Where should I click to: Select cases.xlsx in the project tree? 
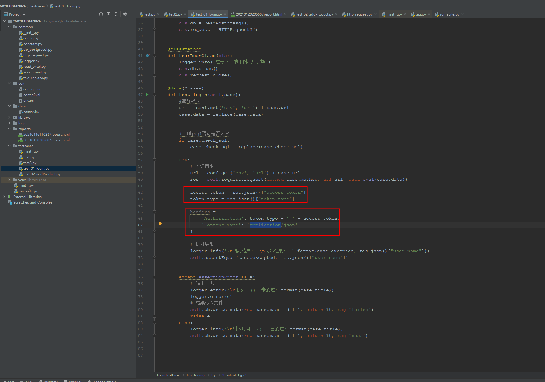(31, 112)
